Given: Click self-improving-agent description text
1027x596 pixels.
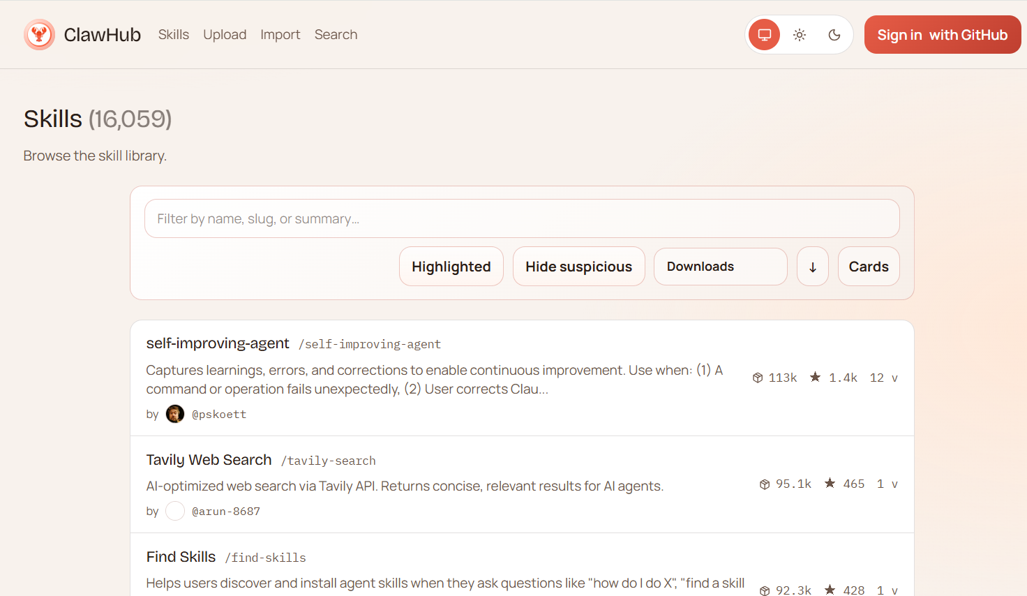Looking at the screenshot, I should tap(435, 380).
